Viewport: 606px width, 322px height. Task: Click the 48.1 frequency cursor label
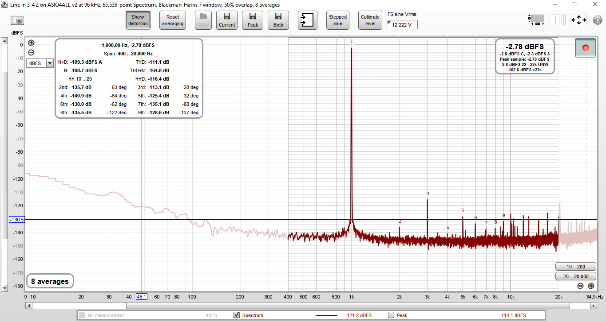pyautogui.click(x=142, y=297)
